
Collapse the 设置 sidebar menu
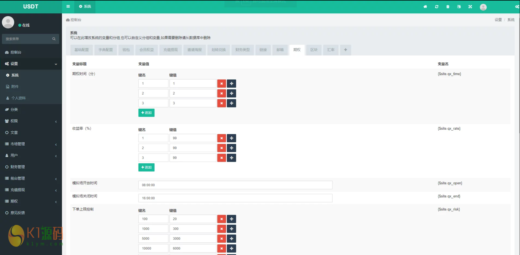click(x=31, y=64)
